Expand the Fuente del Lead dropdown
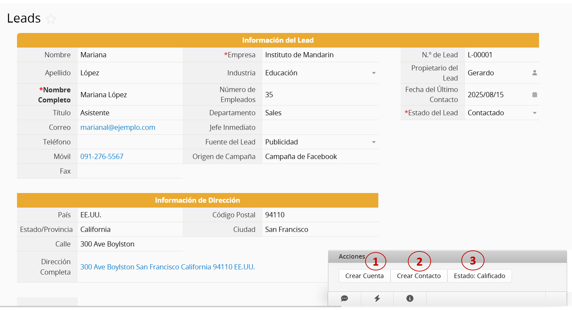Viewport: 572px width, 310px height. [x=374, y=142]
